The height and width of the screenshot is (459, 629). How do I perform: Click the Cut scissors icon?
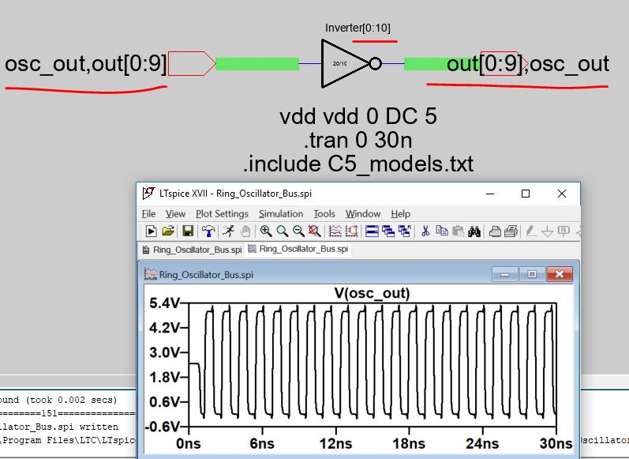click(x=425, y=231)
